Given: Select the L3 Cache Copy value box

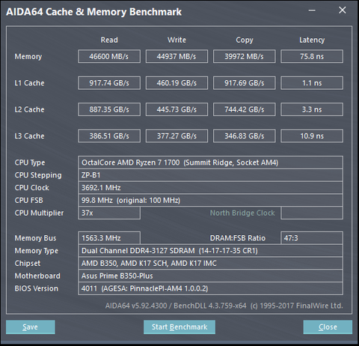Looking at the screenshot, I should point(245,136).
